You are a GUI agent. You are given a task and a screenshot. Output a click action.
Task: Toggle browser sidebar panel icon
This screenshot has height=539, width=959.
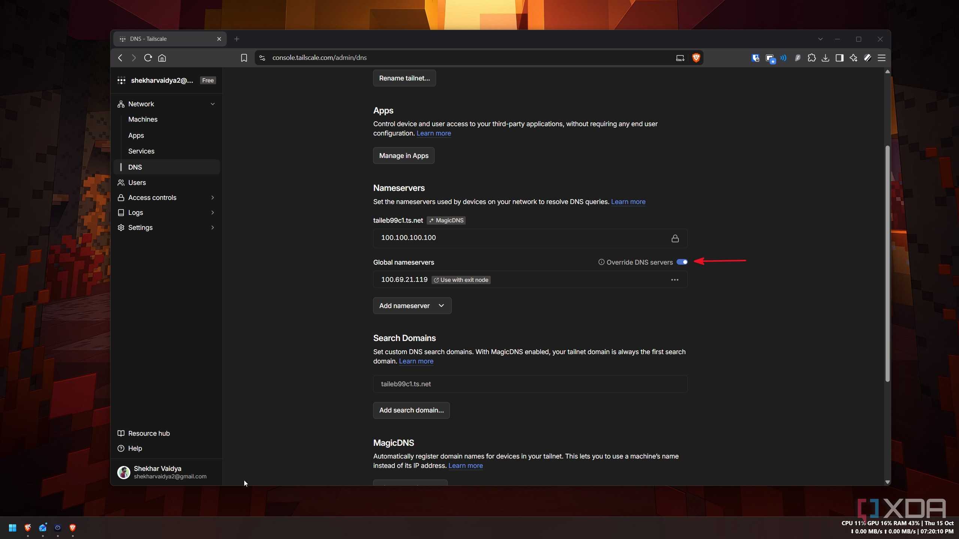click(839, 58)
